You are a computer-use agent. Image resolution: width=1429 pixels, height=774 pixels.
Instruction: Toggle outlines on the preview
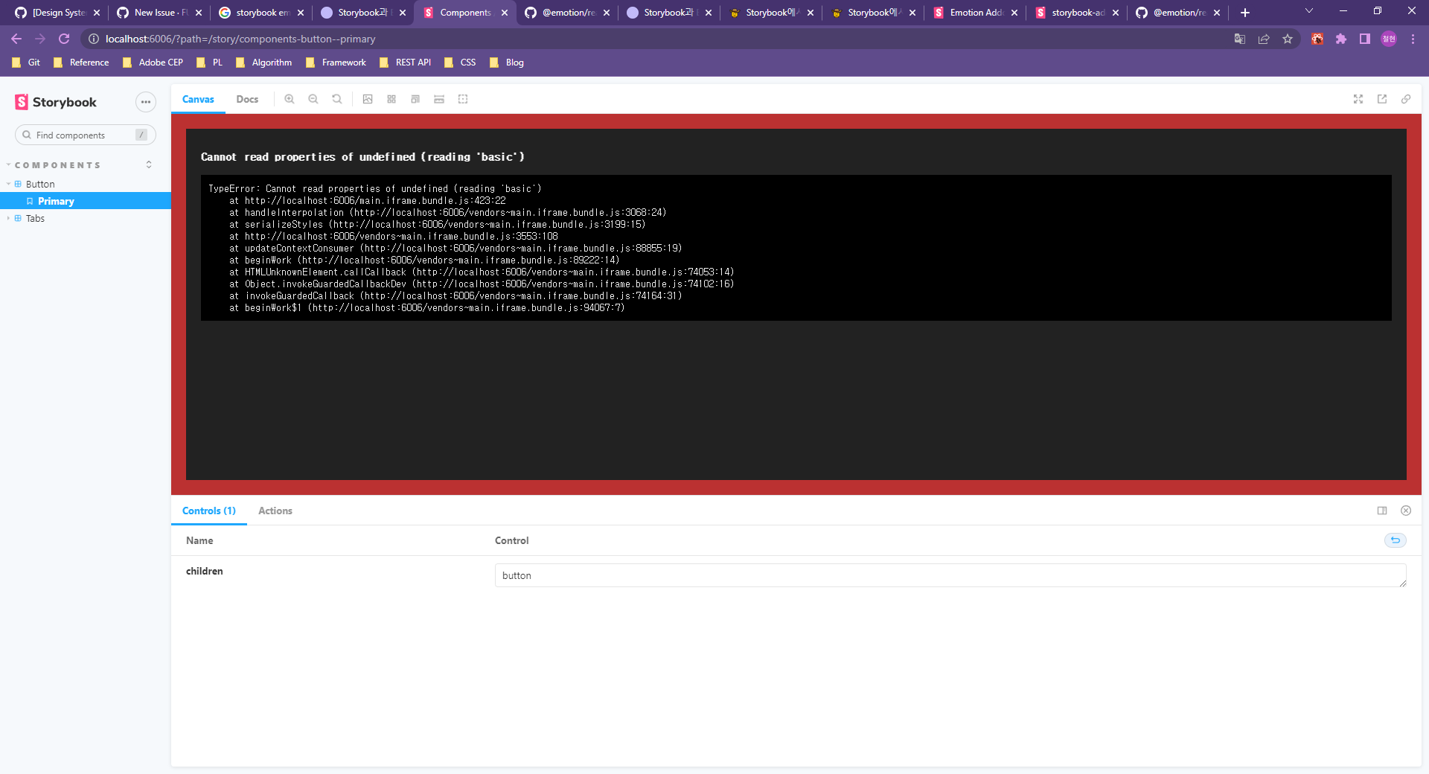pyautogui.click(x=462, y=98)
